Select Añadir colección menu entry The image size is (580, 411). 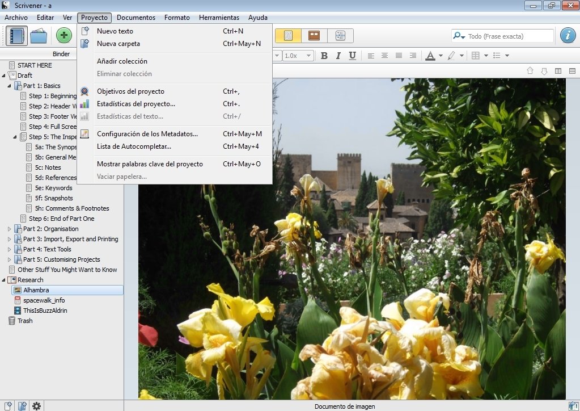175,61
